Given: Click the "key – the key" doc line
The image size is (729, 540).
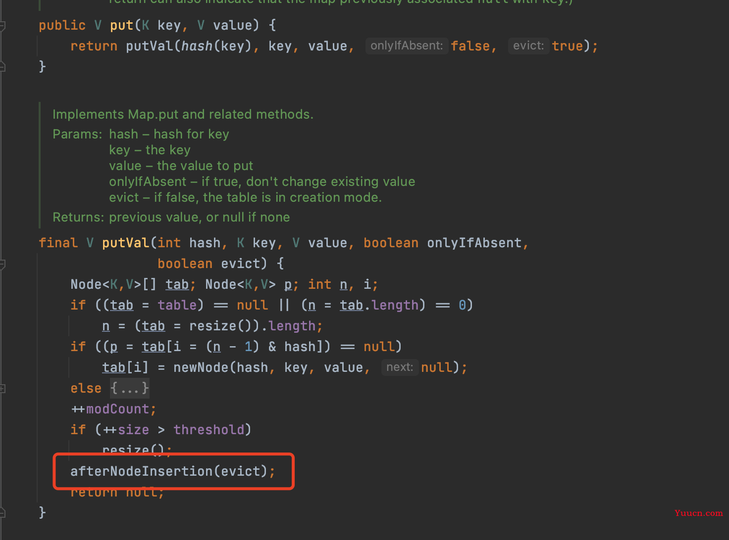Looking at the screenshot, I should pyautogui.click(x=150, y=150).
